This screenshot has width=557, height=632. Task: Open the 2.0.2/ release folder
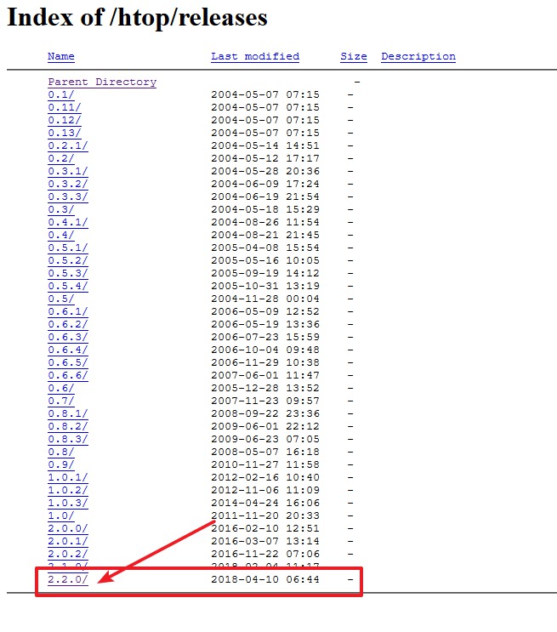coord(67,554)
